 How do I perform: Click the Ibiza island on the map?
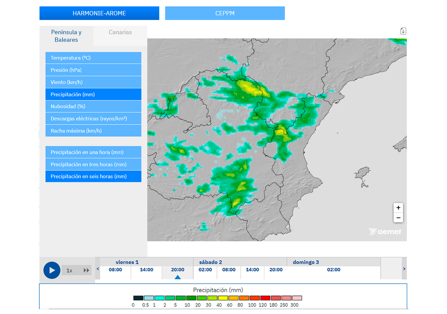coord(362,173)
